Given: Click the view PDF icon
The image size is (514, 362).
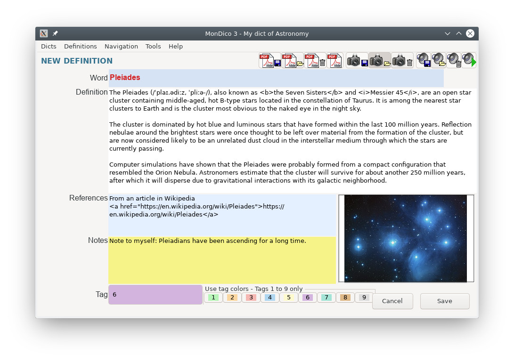Looking at the screenshot, I should (335, 61).
